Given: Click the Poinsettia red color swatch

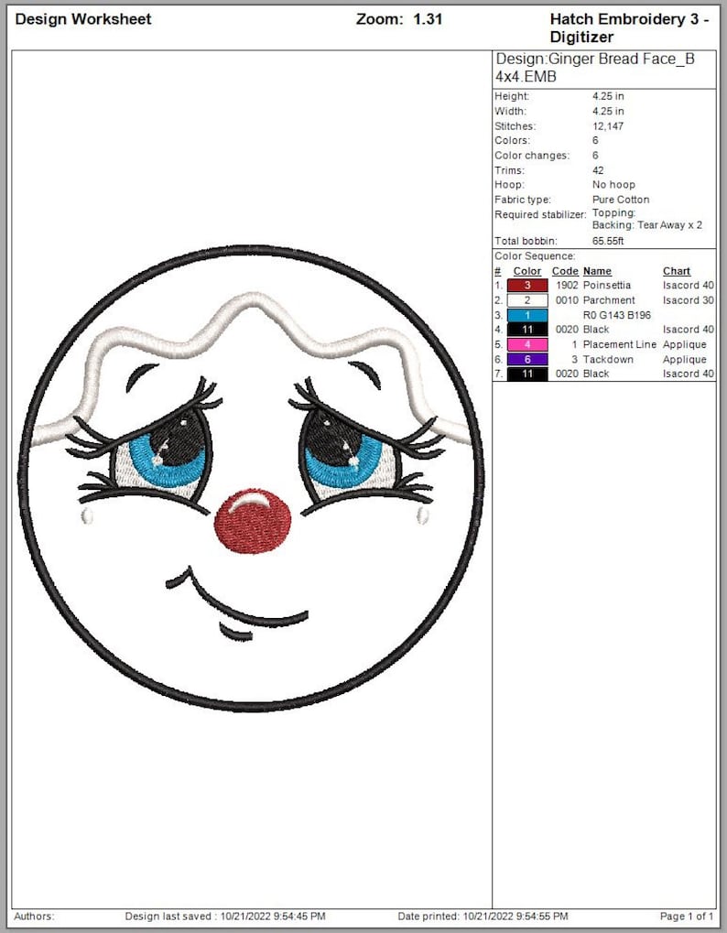Looking at the screenshot, I should [x=527, y=286].
